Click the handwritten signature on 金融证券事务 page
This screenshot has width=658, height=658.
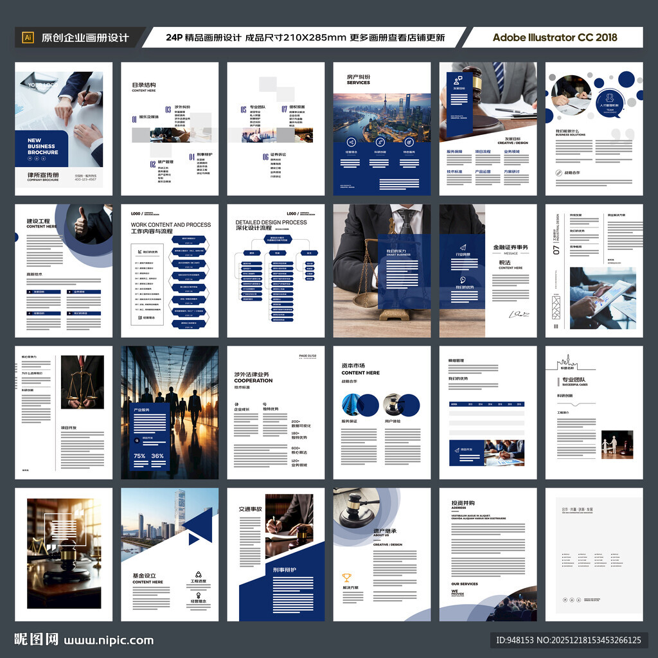(x=519, y=314)
